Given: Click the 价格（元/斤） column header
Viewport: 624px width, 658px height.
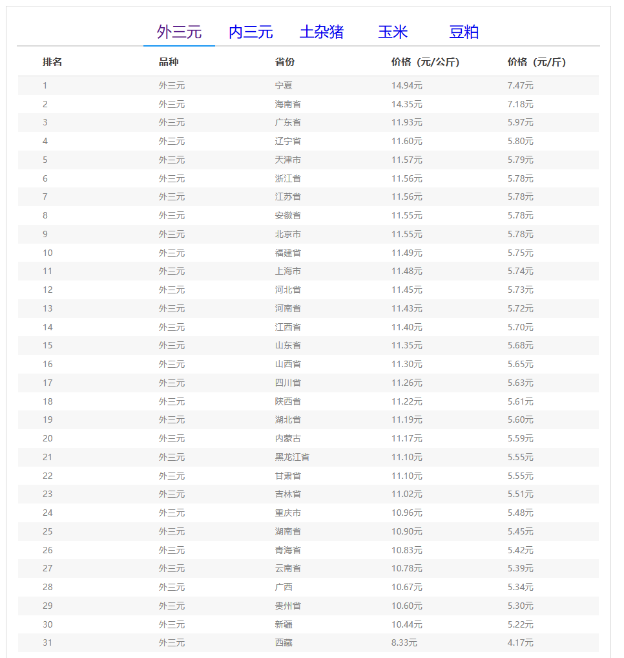Looking at the screenshot, I should 536,62.
